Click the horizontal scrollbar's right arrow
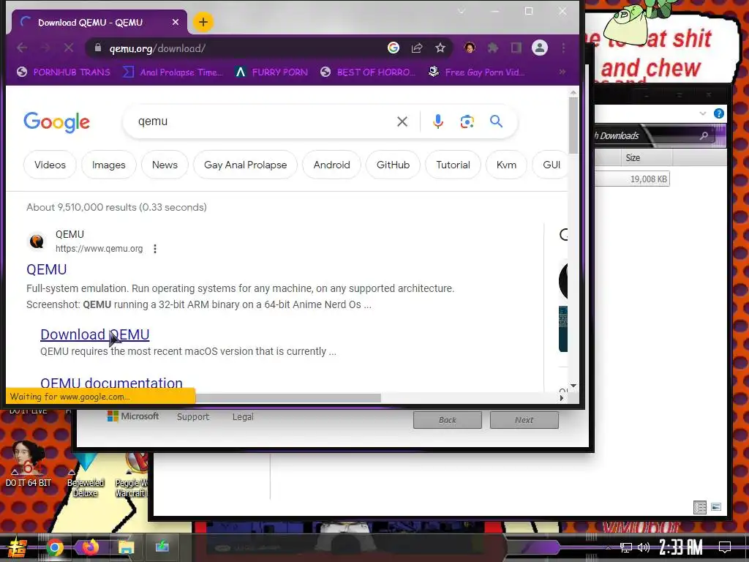Screen dimensions: 749x562 (x=562, y=397)
